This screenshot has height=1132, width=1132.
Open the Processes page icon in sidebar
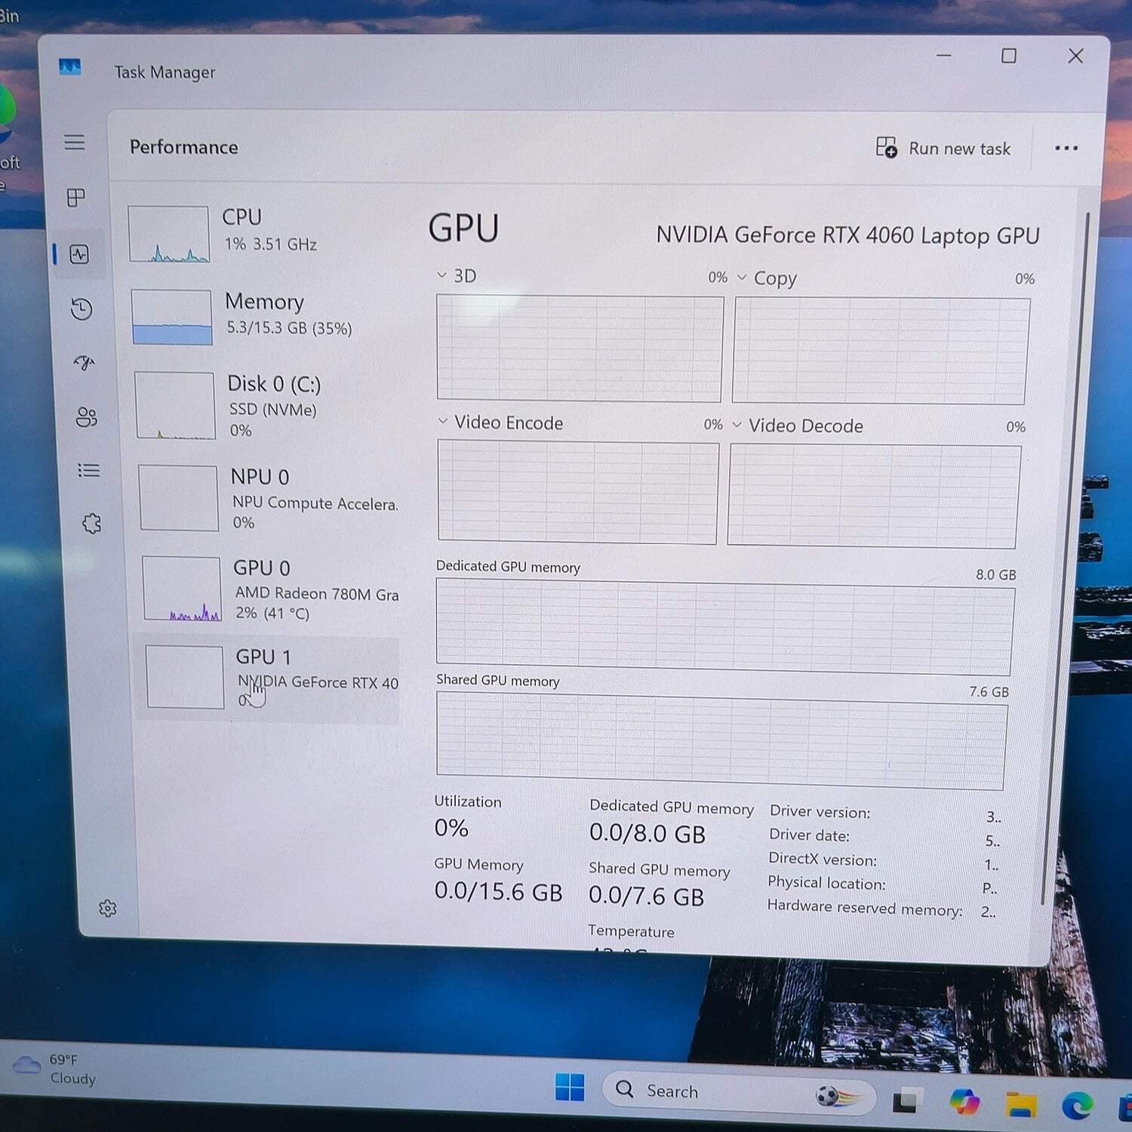pos(76,198)
